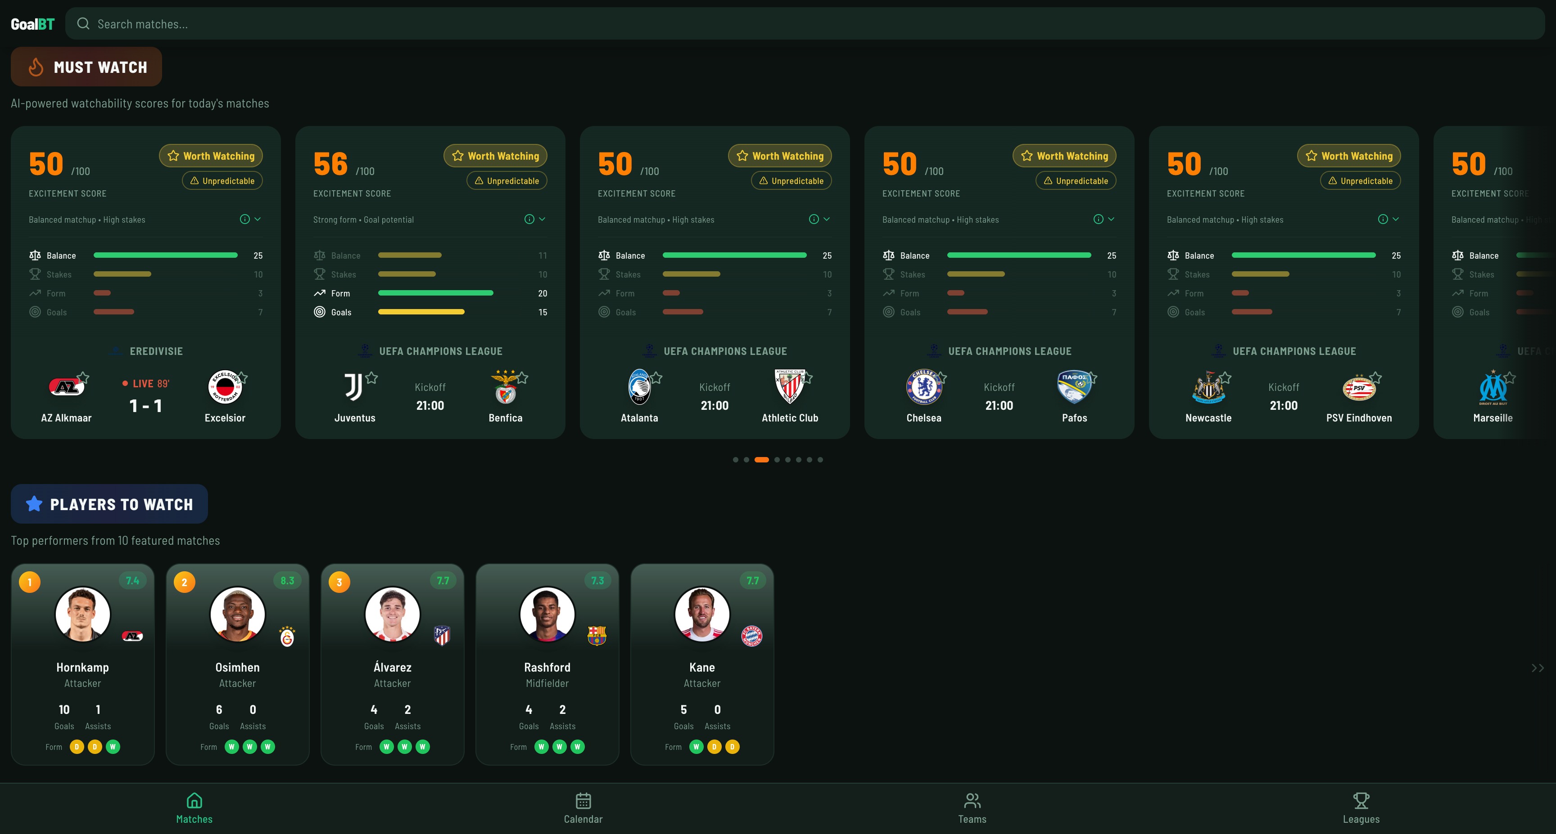Click the Must Watch heading button
Image resolution: width=1556 pixels, height=834 pixels.
point(86,67)
